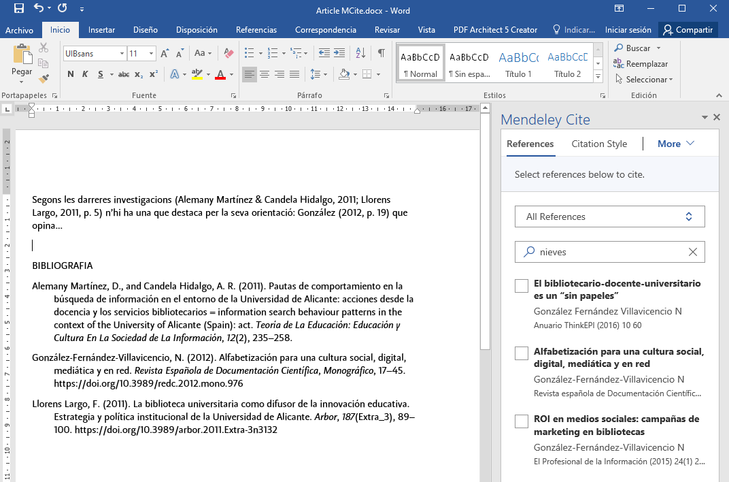Copy the selection to clipboard
The image size is (729, 482).
pyautogui.click(x=44, y=63)
